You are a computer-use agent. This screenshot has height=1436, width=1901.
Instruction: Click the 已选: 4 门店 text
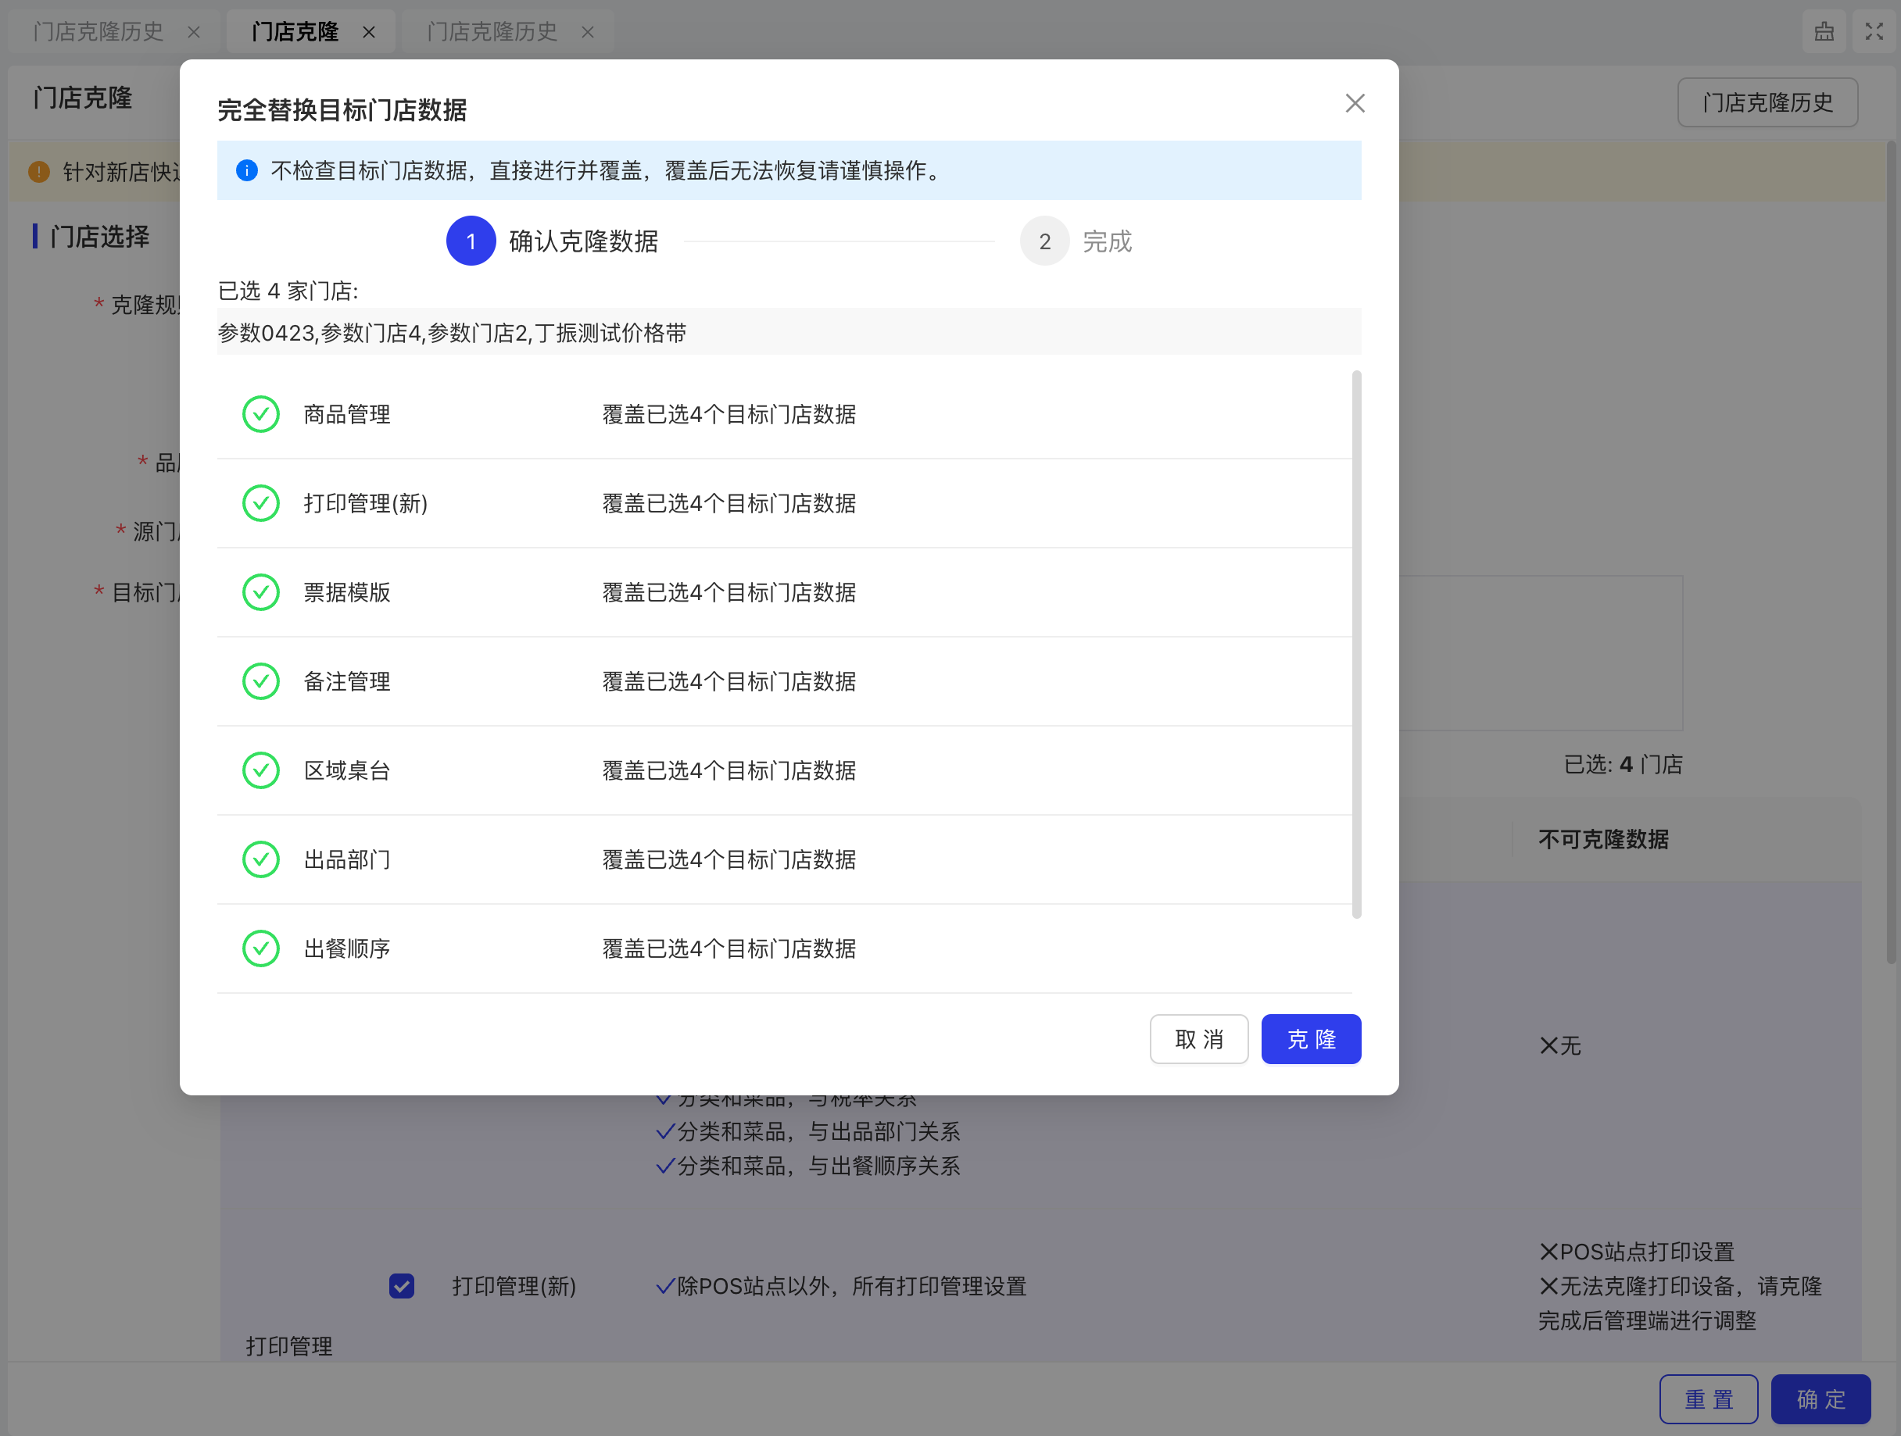point(1624,764)
